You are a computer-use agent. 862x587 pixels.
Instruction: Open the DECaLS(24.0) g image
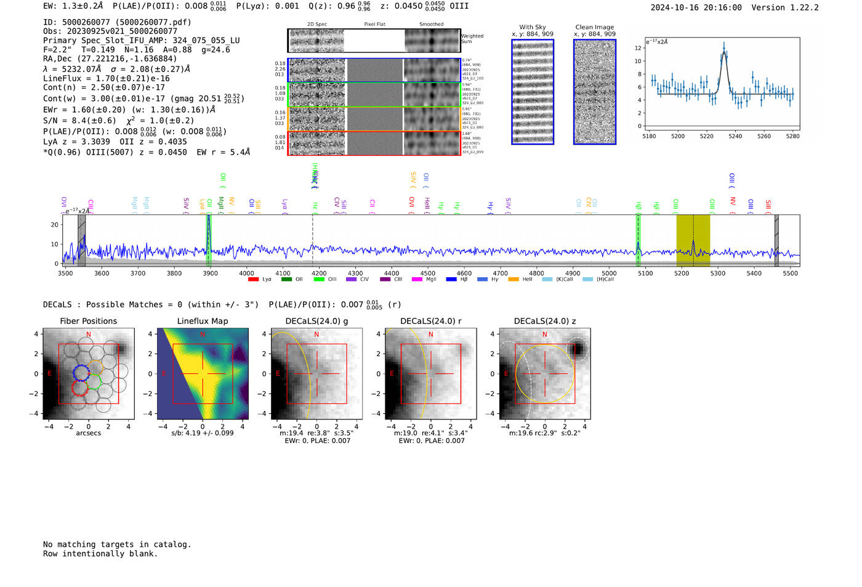tap(316, 374)
